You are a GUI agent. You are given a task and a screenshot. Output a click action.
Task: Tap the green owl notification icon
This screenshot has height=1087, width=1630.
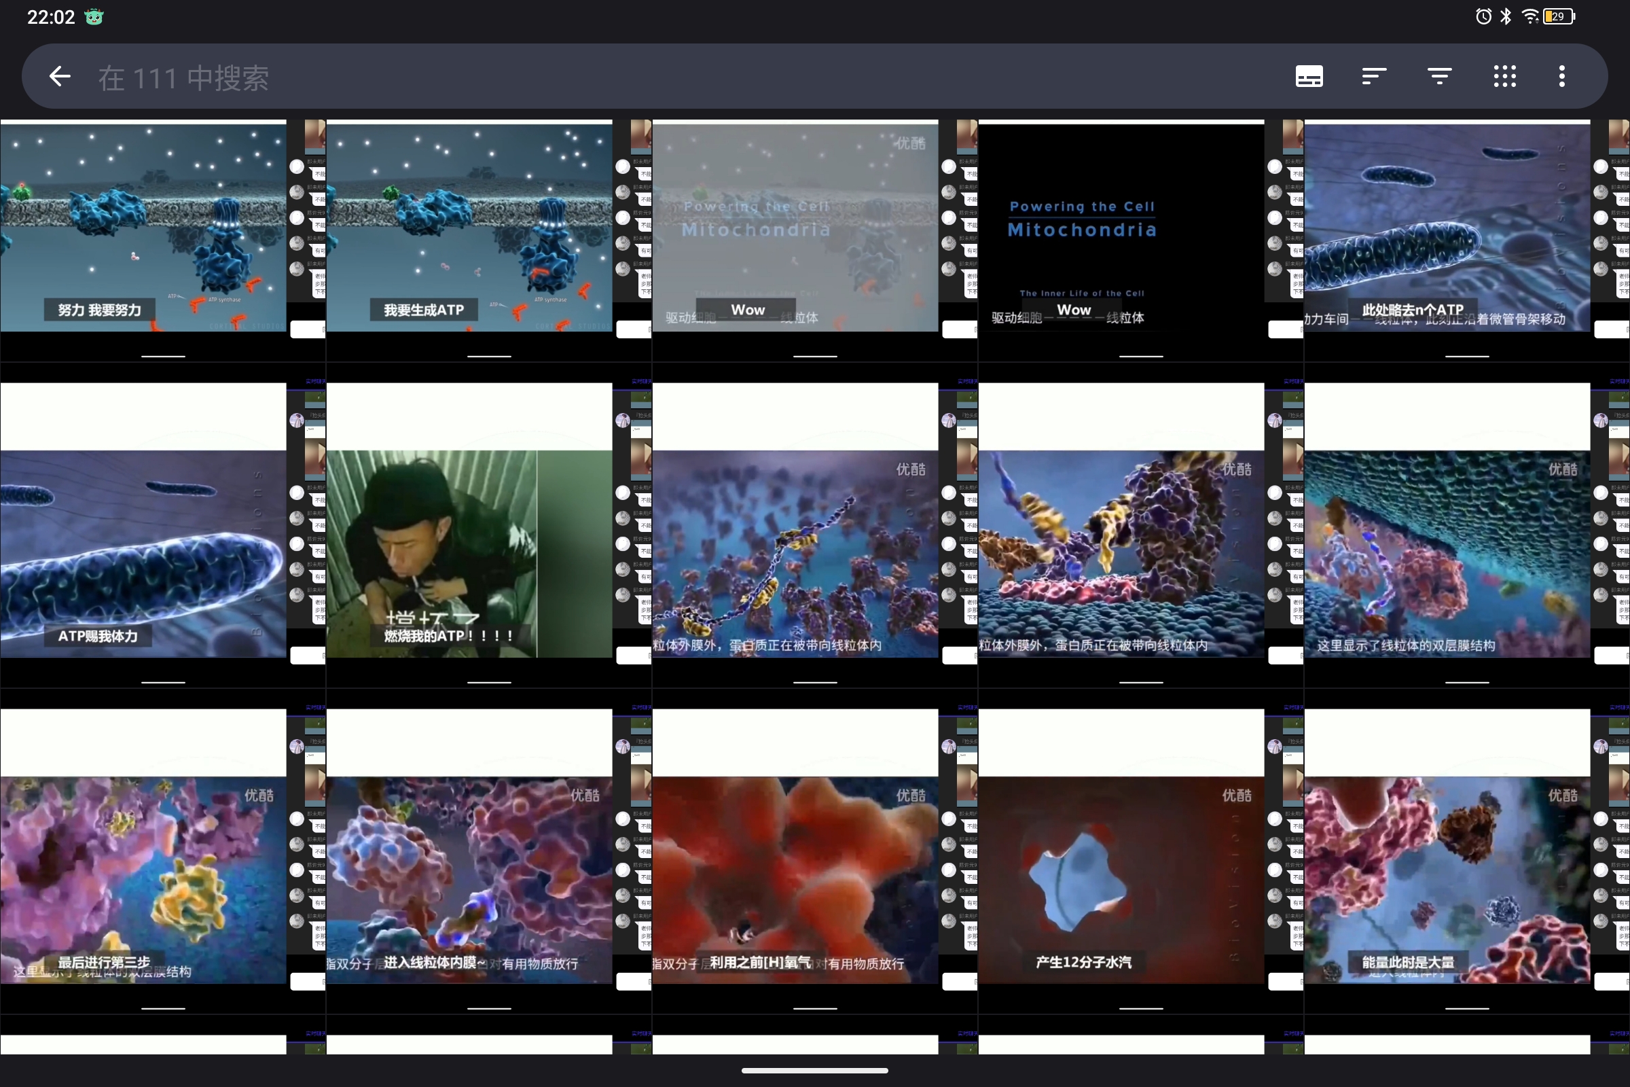tap(94, 18)
